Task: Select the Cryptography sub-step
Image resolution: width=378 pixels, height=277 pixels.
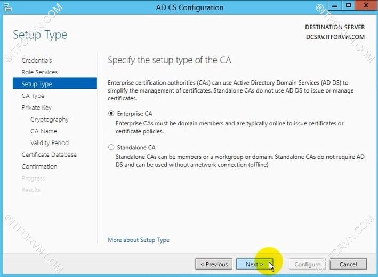Action: coord(50,120)
